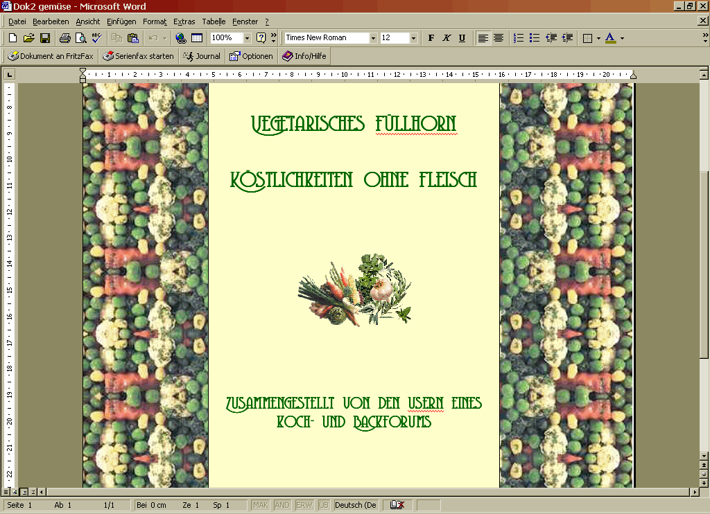The height and width of the screenshot is (514, 710).
Task: Run the ABC spelling check icon
Action: tap(96, 38)
